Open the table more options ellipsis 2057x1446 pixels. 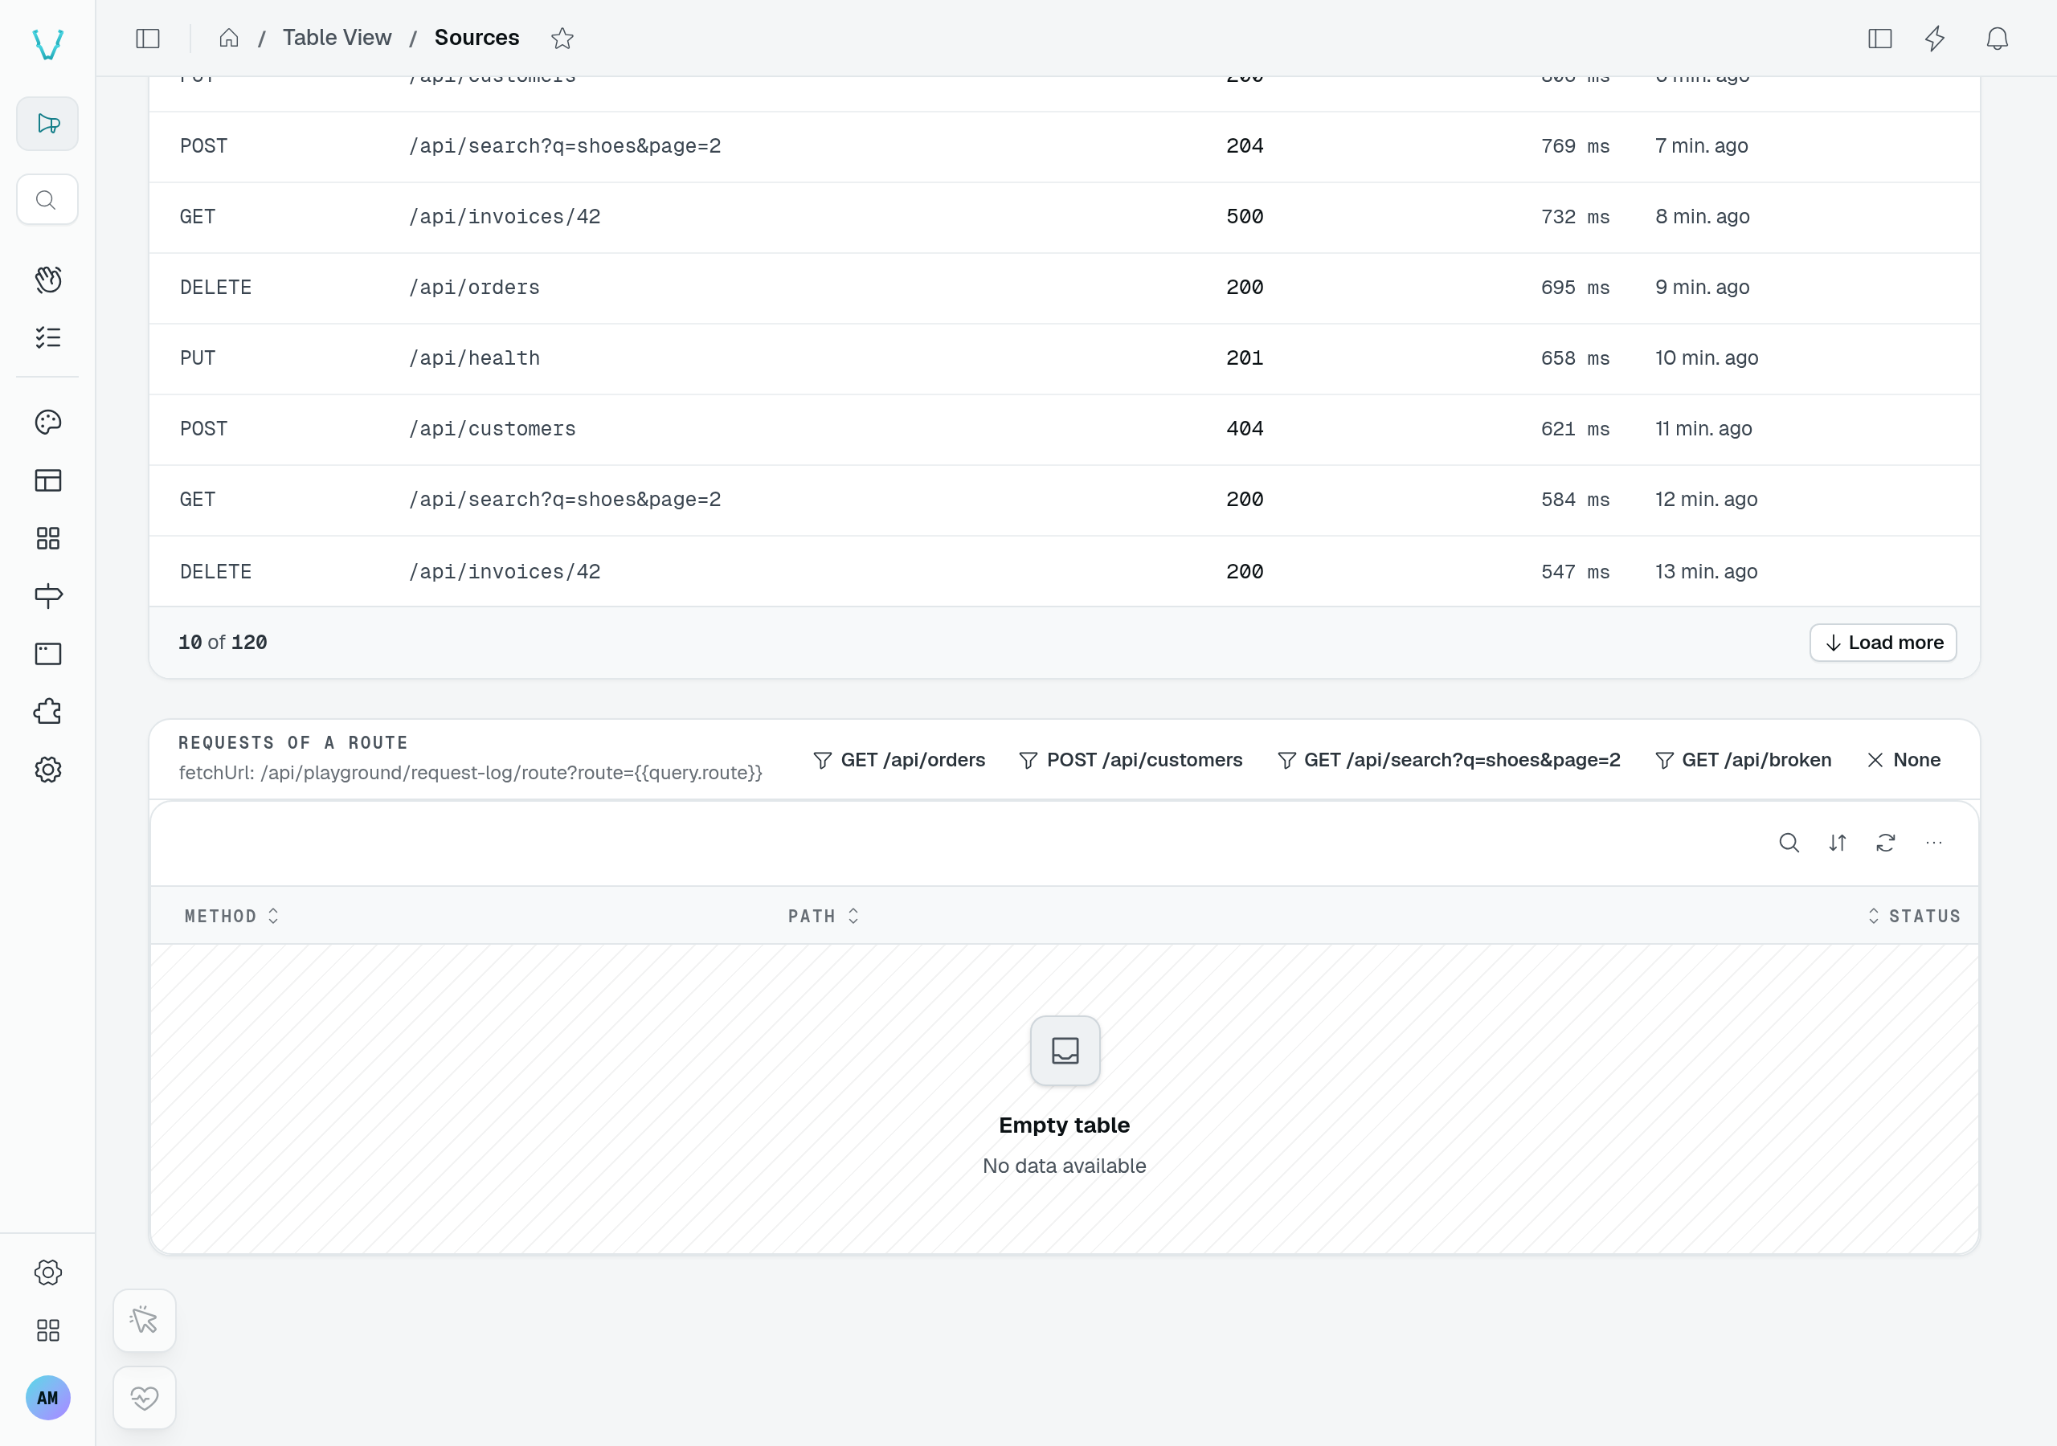[1933, 842]
